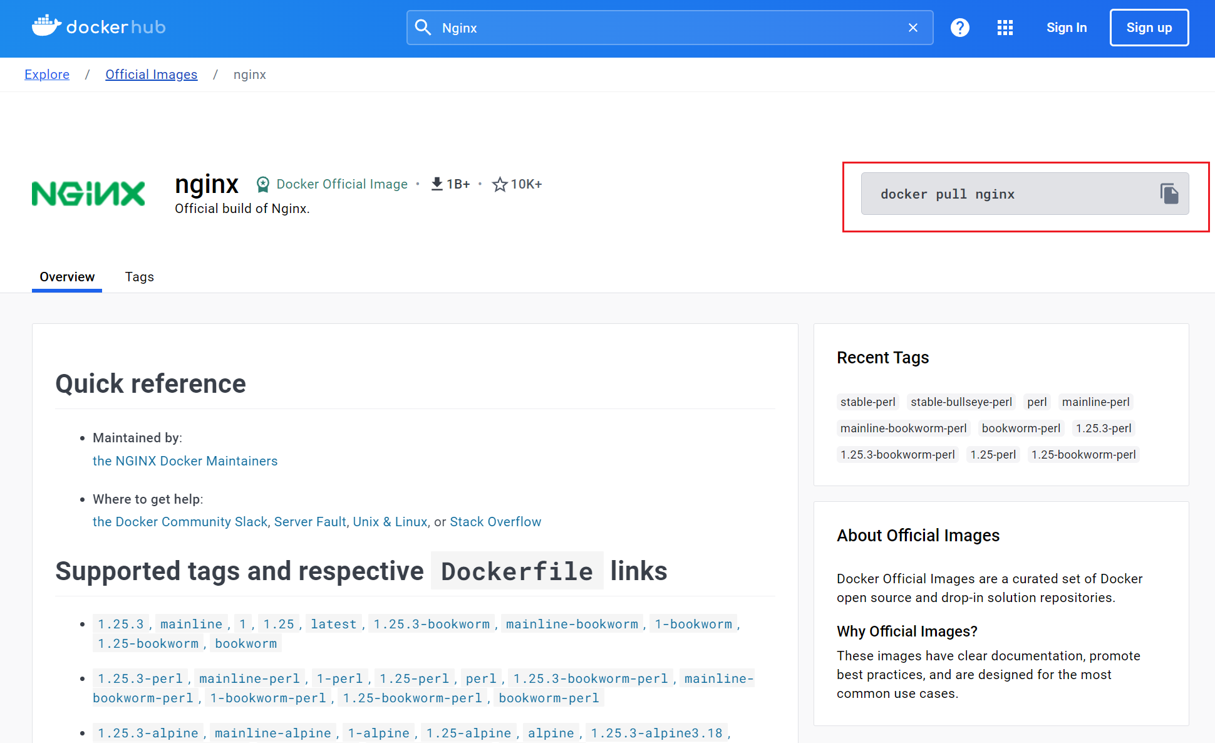Open the 1.25-bookworm tag link
Image resolution: width=1215 pixels, height=743 pixels.
(x=148, y=643)
